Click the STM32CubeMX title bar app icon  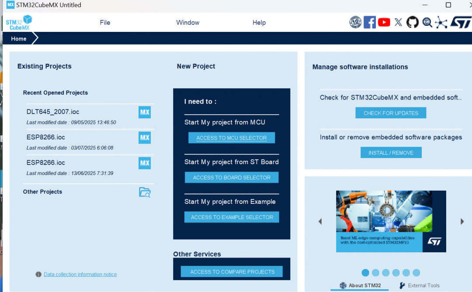pos(10,5)
